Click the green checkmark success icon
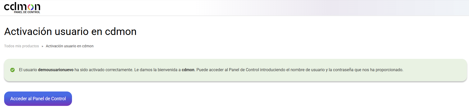 [x=12, y=70]
